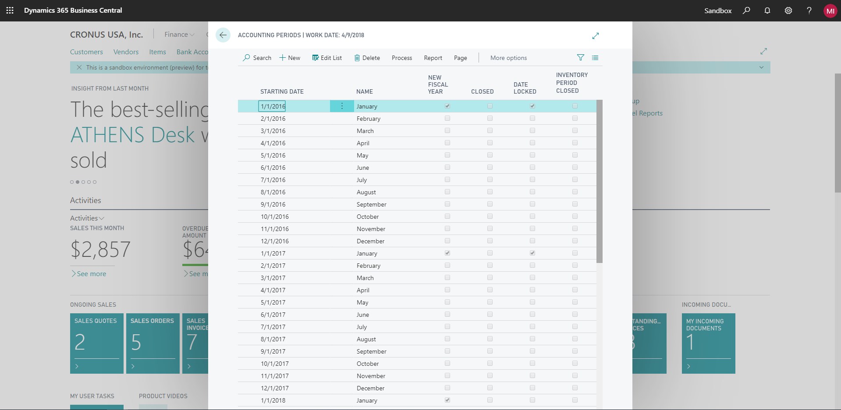Screen dimensions: 841x410
Task: Open the app launcher waffle icon
Action: [10, 11]
